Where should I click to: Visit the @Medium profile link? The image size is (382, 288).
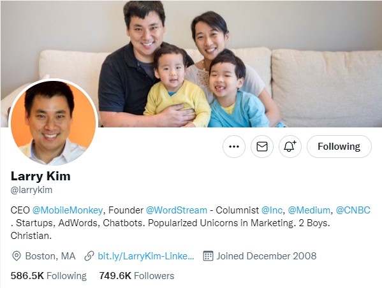point(309,210)
